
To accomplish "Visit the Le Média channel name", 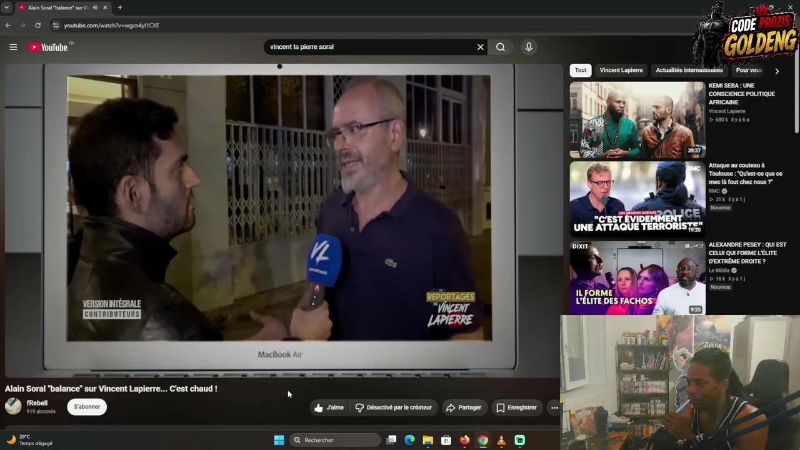I will (719, 271).
